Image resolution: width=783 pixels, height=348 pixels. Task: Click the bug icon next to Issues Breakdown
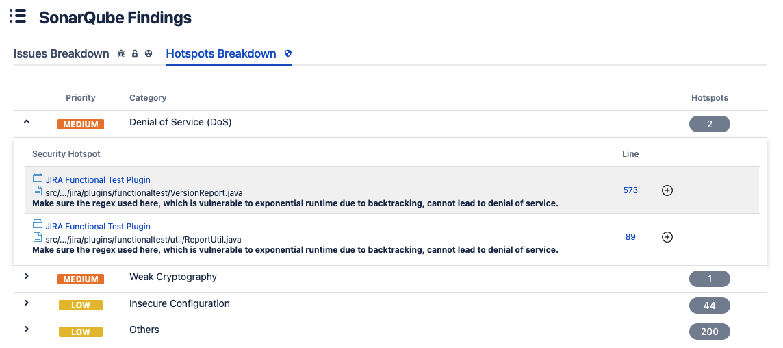coord(121,53)
